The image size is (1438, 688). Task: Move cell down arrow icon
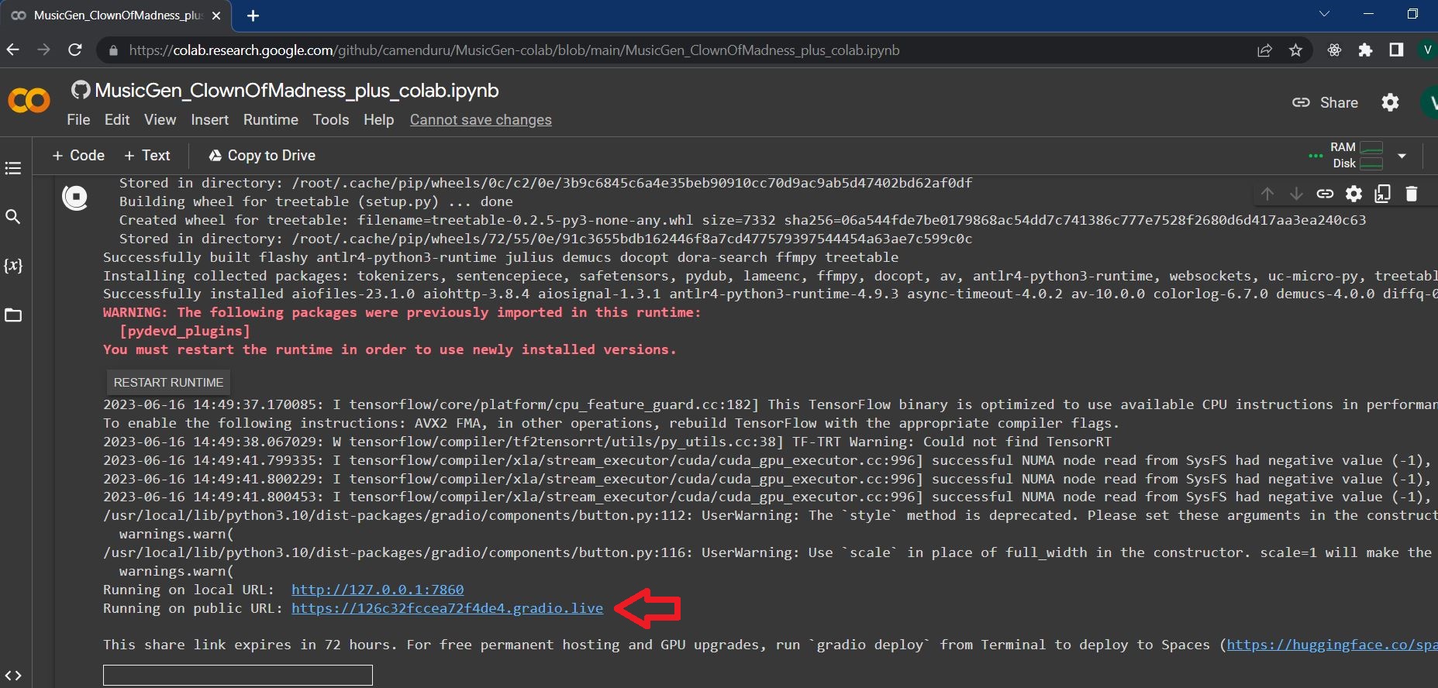click(x=1296, y=194)
